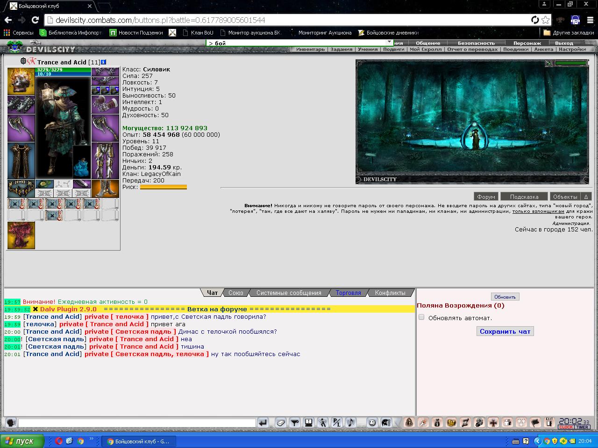Inspect the ornate belt item
This screenshot has width=598, height=448.
21,188
